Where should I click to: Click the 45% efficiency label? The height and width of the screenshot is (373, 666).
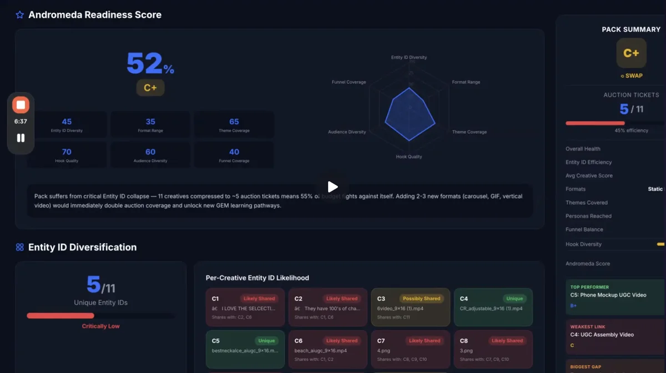click(631, 130)
